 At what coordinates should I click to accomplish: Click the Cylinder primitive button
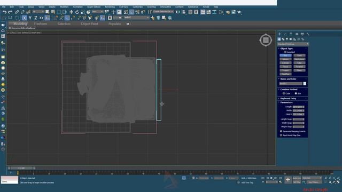click(x=285, y=63)
